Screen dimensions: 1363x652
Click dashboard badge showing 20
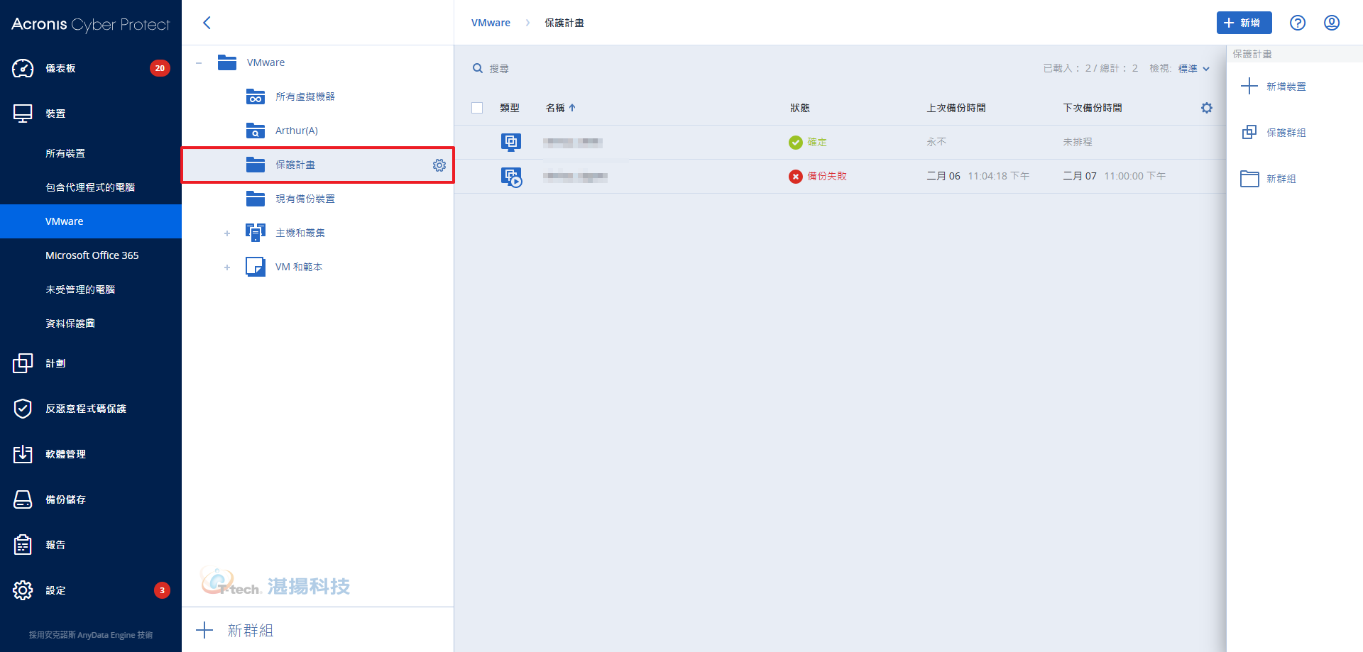tap(160, 68)
